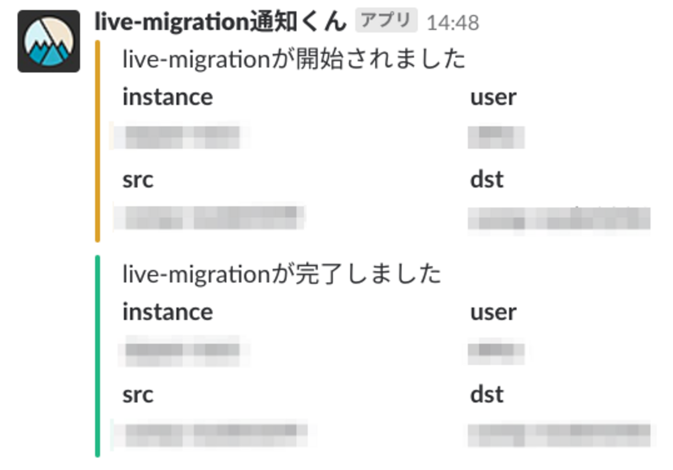Click the blurred user value under the started message

coord(496,137)
